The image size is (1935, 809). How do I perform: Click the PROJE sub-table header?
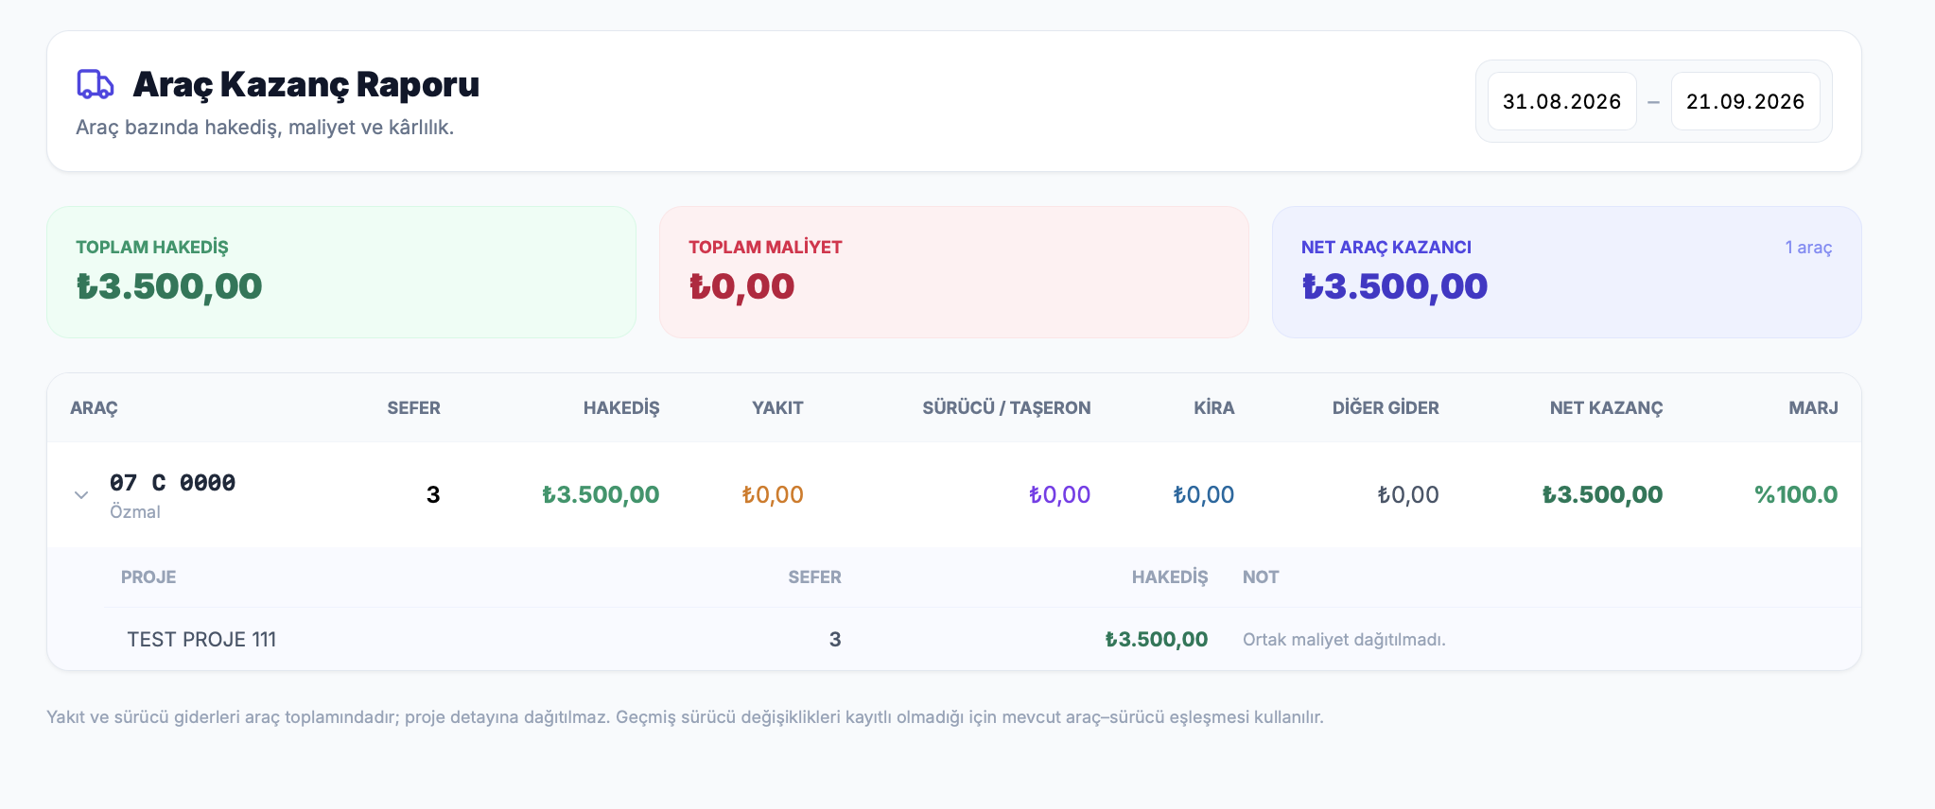148,577
